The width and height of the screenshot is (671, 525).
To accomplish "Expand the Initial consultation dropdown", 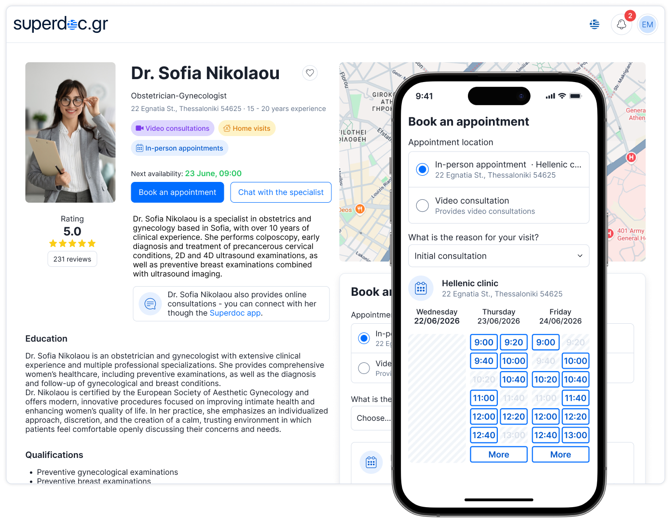I will pyautogui.click(x=498, y=256).
